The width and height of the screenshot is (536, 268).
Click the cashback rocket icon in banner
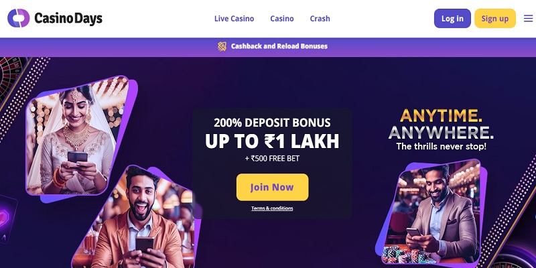222,46
